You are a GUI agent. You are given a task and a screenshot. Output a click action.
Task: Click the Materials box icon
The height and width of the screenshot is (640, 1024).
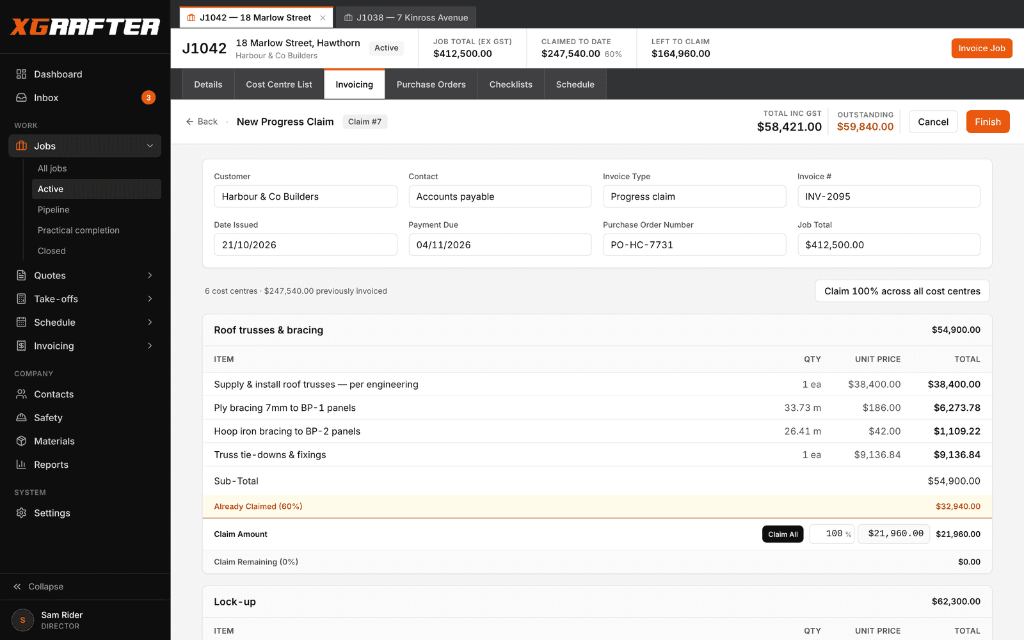(x=21, y=441)
